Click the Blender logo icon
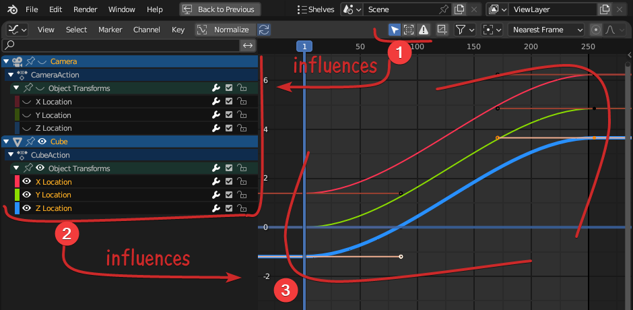This screenshot has width=633, height=310. [11, 9]
